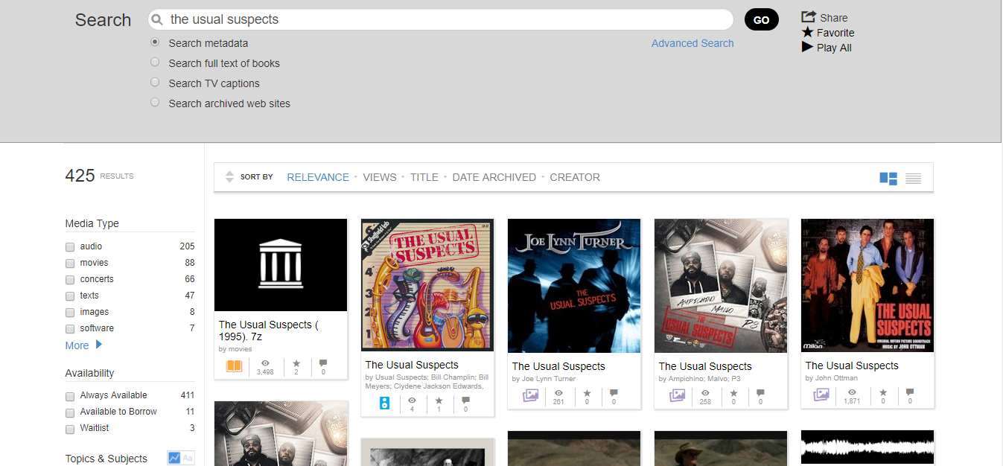Click the sort direction arrows icon
Image resolution: width=1003 pixels, height=466 pixels.
pyautogui.click(x=229, y=177)
